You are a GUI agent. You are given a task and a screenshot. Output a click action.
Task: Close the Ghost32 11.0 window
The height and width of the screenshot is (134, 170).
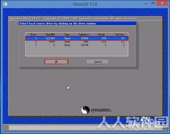pyautogui.click(x=162, y=3)
